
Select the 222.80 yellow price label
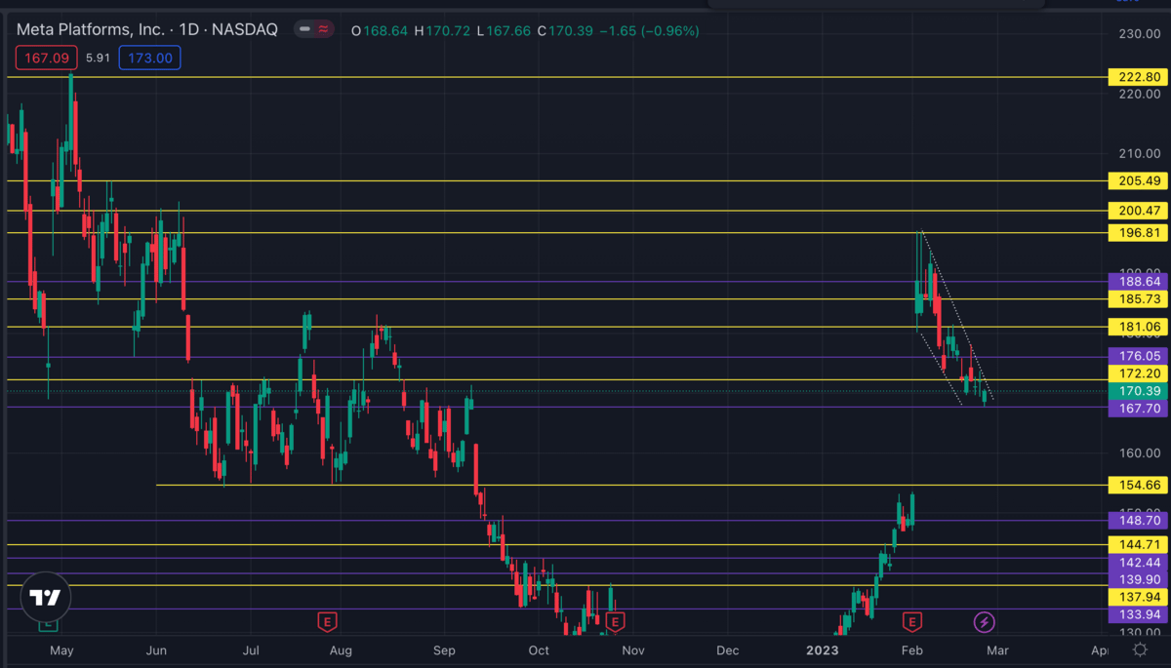[1138, 77]
